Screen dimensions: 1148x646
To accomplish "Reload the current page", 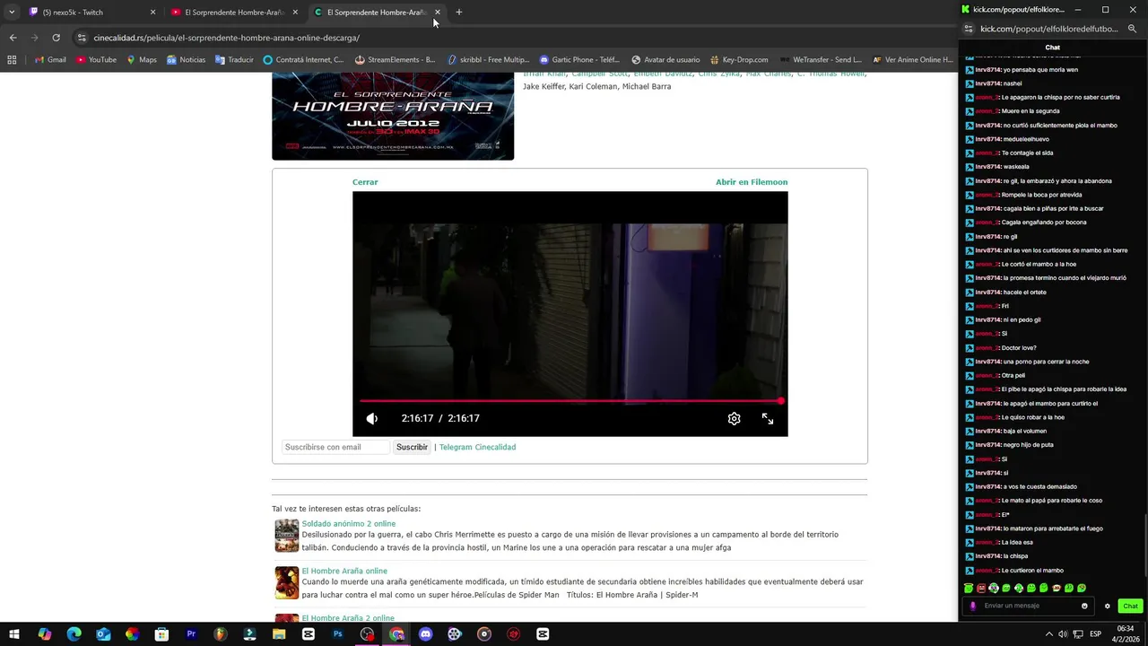I will point(56,38).
